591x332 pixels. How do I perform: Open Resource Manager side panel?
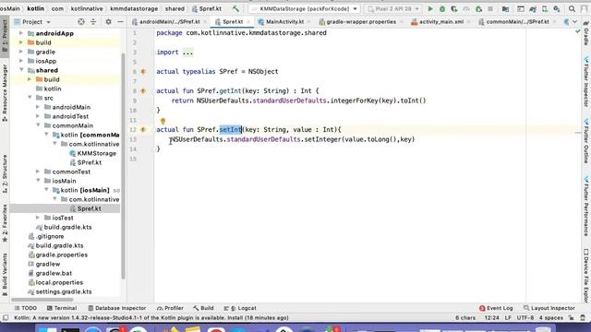pyautogui.click(x=5, y=92)
